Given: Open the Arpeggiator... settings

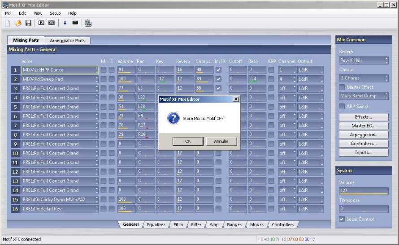Looking at the screenshot, I should (x=364, y=135).
